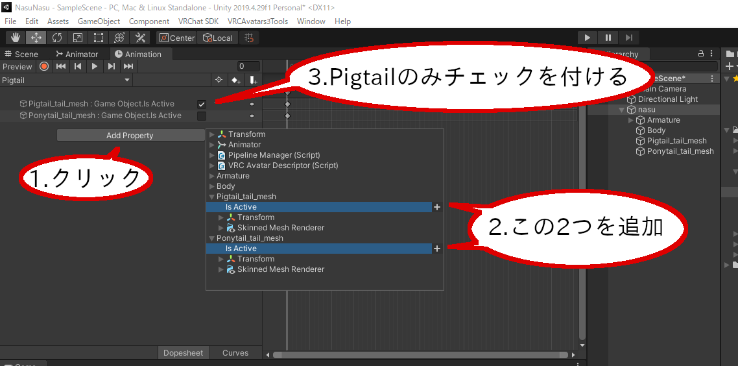Viewport: 738px width, 366px height.
Task: Click the frame number field
Action: coord(248,66)
